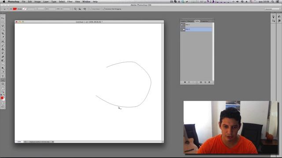The height and width of the screenshot is (158, 282).
Task: Switch to the Layers tab
Action: 183,21
